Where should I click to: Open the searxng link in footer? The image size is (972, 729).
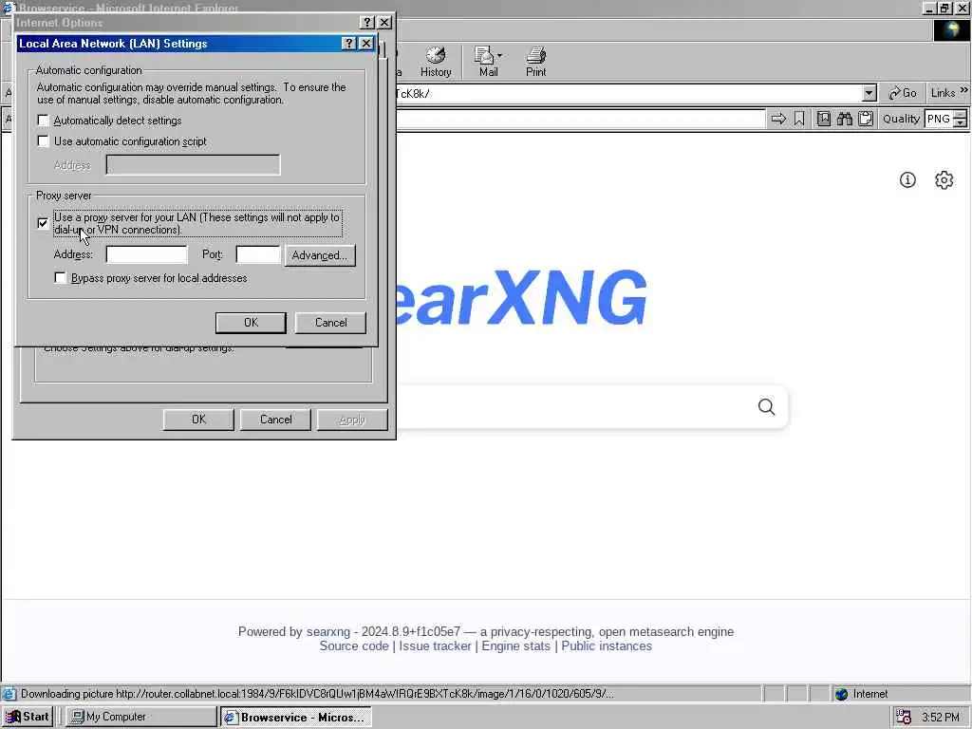point(327,631)
